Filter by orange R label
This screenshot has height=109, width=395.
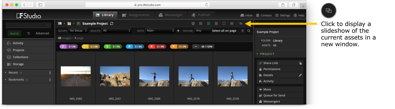[179, 47]
